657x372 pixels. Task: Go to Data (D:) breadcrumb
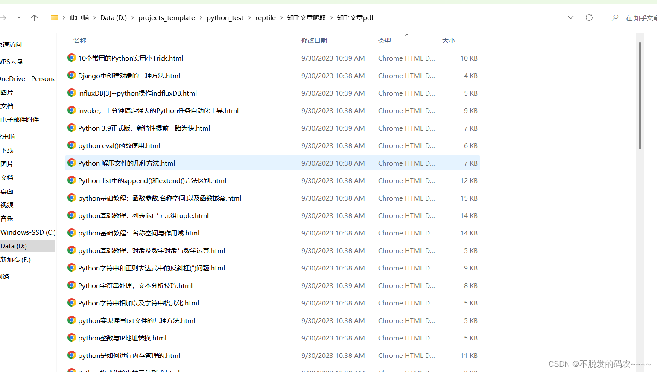point(114,17)
